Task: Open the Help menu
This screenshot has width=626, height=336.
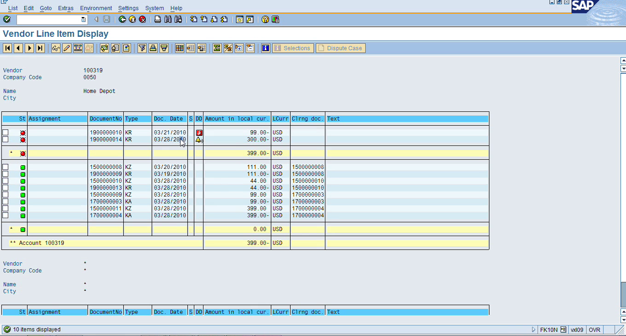Action: tap(176, 8)
